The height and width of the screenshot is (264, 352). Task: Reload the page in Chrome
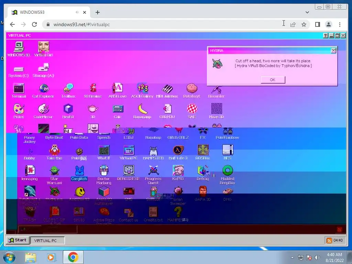coord(34,24)
